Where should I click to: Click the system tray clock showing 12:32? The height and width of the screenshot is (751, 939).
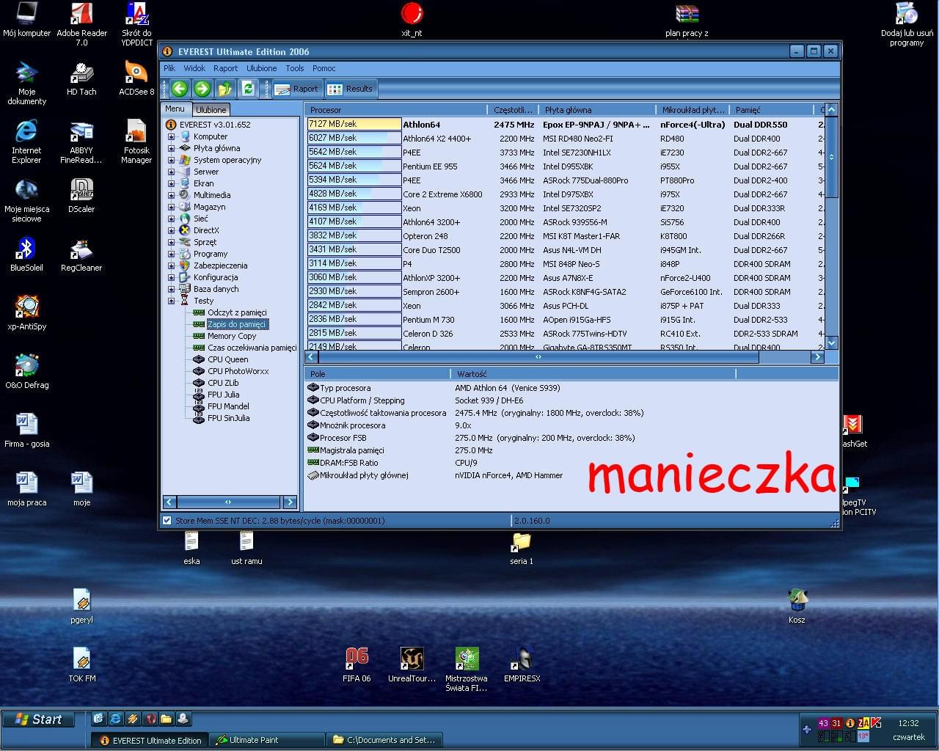(x=908, y=723)
